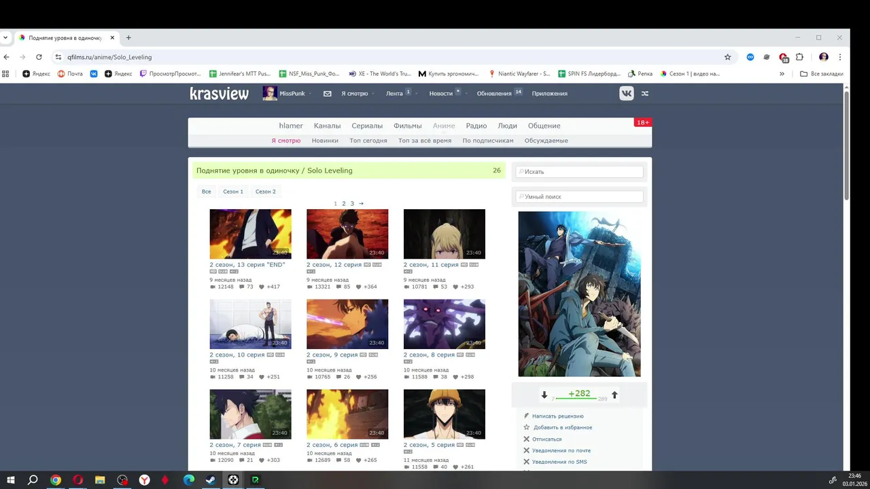870x489 pixels.
Task: Open the Каналы section
Action: pos(327,126)
